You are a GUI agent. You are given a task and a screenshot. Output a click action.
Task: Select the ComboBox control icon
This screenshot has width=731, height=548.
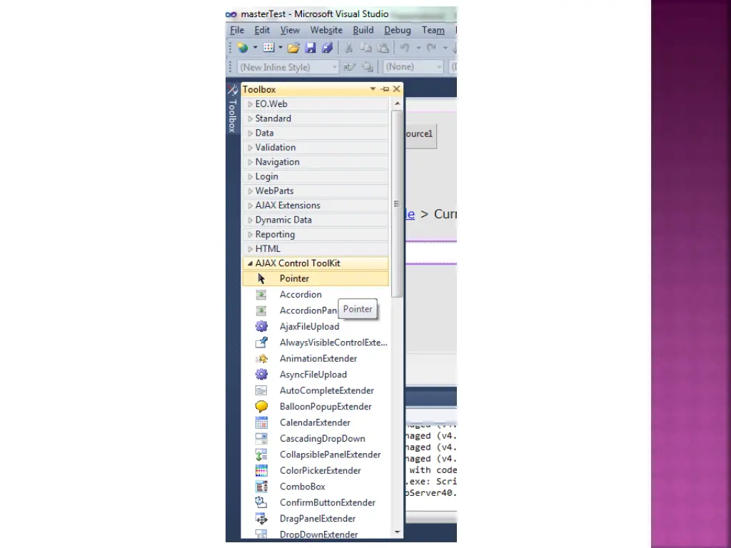coord(261,487)
